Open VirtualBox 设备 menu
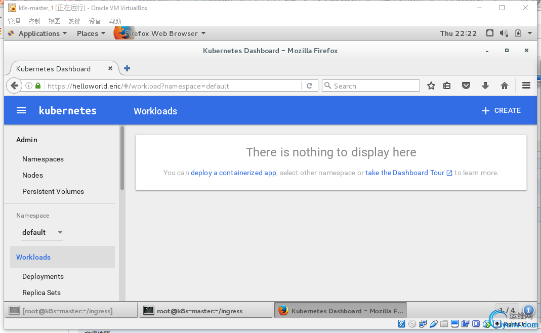541x333 pixels. 95,21
